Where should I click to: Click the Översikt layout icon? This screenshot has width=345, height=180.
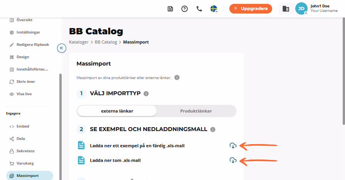click(12, 20)
